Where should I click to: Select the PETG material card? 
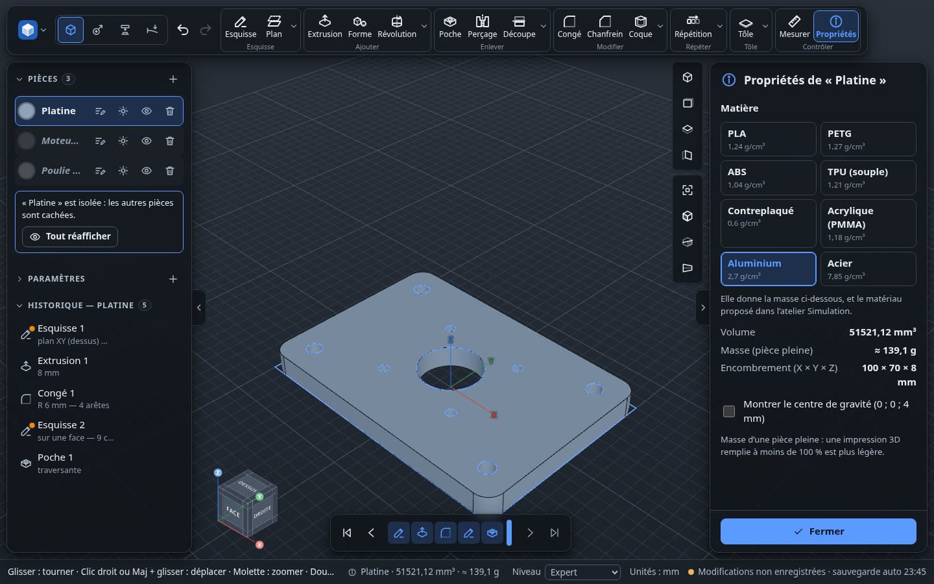pos(868,139)
